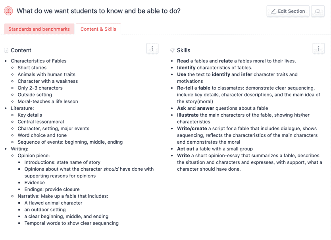Open the Content three-dot options menu
This screenshot has height=240, width=331.
point(152,48)
